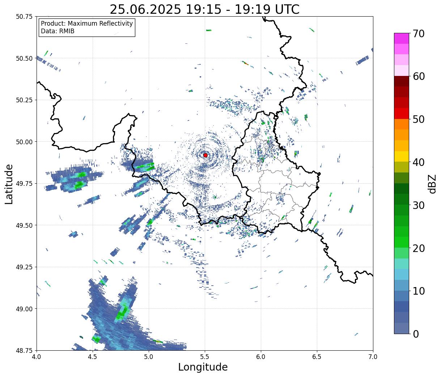Click the longitude tick label '5.0'

point(149,357)
